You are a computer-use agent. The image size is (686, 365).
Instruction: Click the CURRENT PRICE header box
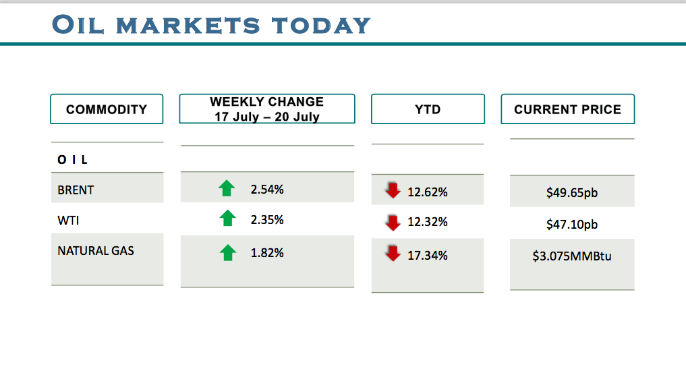[x=567, y=109]
